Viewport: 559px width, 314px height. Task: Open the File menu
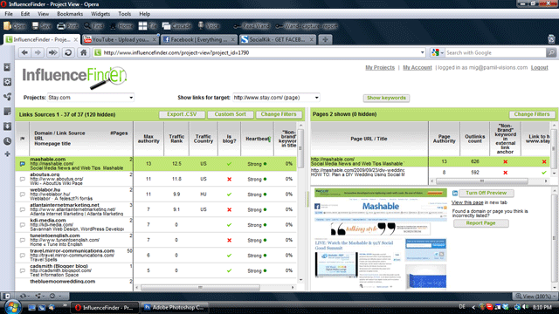9,14
